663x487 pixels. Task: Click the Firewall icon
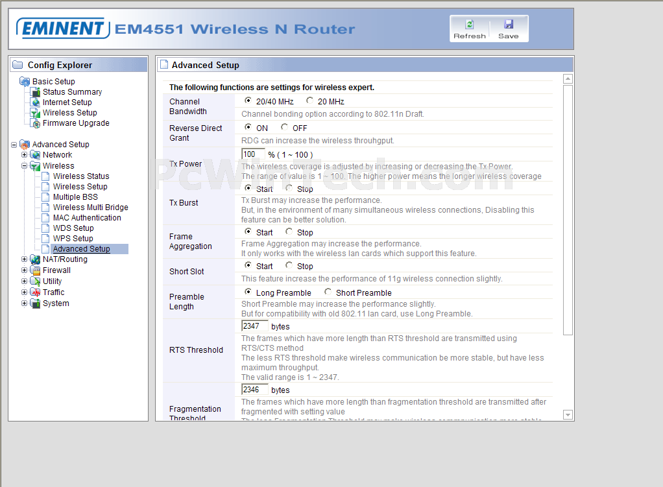(36, 270)
